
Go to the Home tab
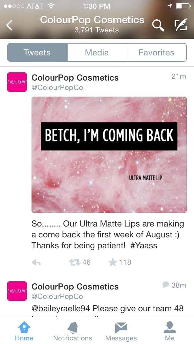pyautogui.click(x=24, y=331)
